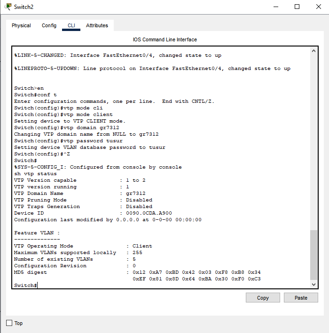The image size is (329, 333).
Task: Click the 'vtp domain gr7312' command line
Action: coord(67,128)
